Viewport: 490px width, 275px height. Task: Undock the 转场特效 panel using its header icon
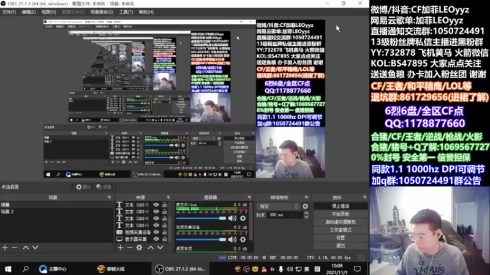pyautogui.click(x=306, y=197)
